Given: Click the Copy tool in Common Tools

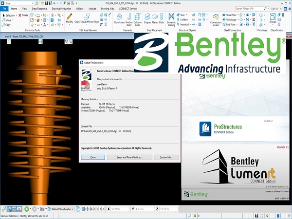Looking at the screenshot, I should pyautogui.click(x=6, y=25).
